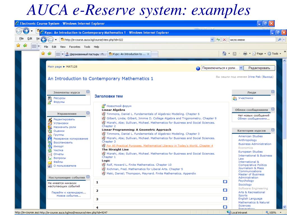Open the search provider dropdown arrow
Viewport: 287px width, 215px height.
coord(284,39)
